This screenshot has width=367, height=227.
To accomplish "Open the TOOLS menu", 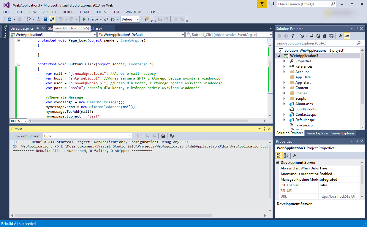I will 101,12.
